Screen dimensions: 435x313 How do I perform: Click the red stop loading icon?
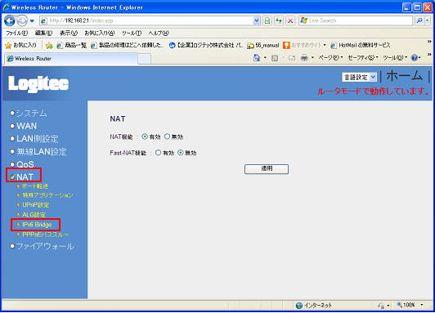(x=290, y=20)
